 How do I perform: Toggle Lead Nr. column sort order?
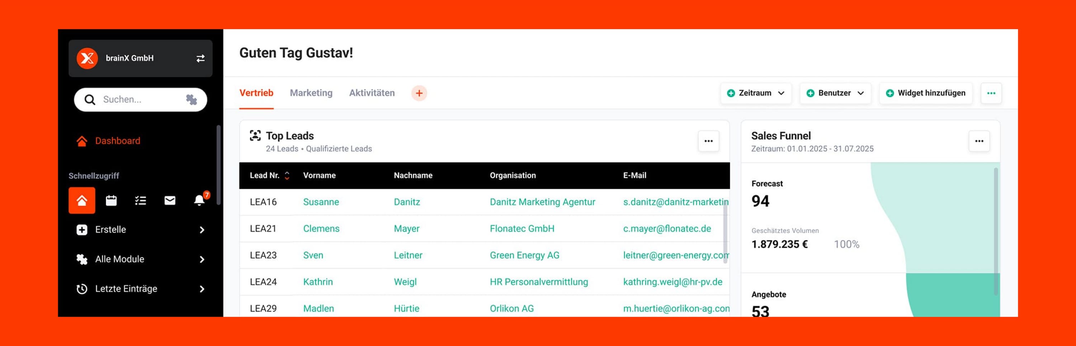[287, 176]
